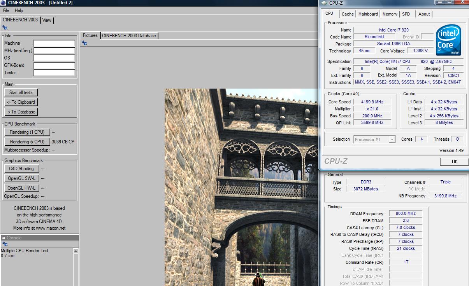Click the Threads value 8
469x286 pixels.
457,139
